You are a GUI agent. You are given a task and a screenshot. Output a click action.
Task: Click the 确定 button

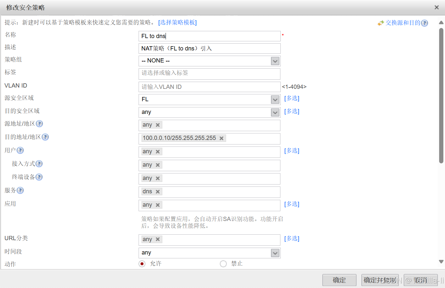coord(339,280)
